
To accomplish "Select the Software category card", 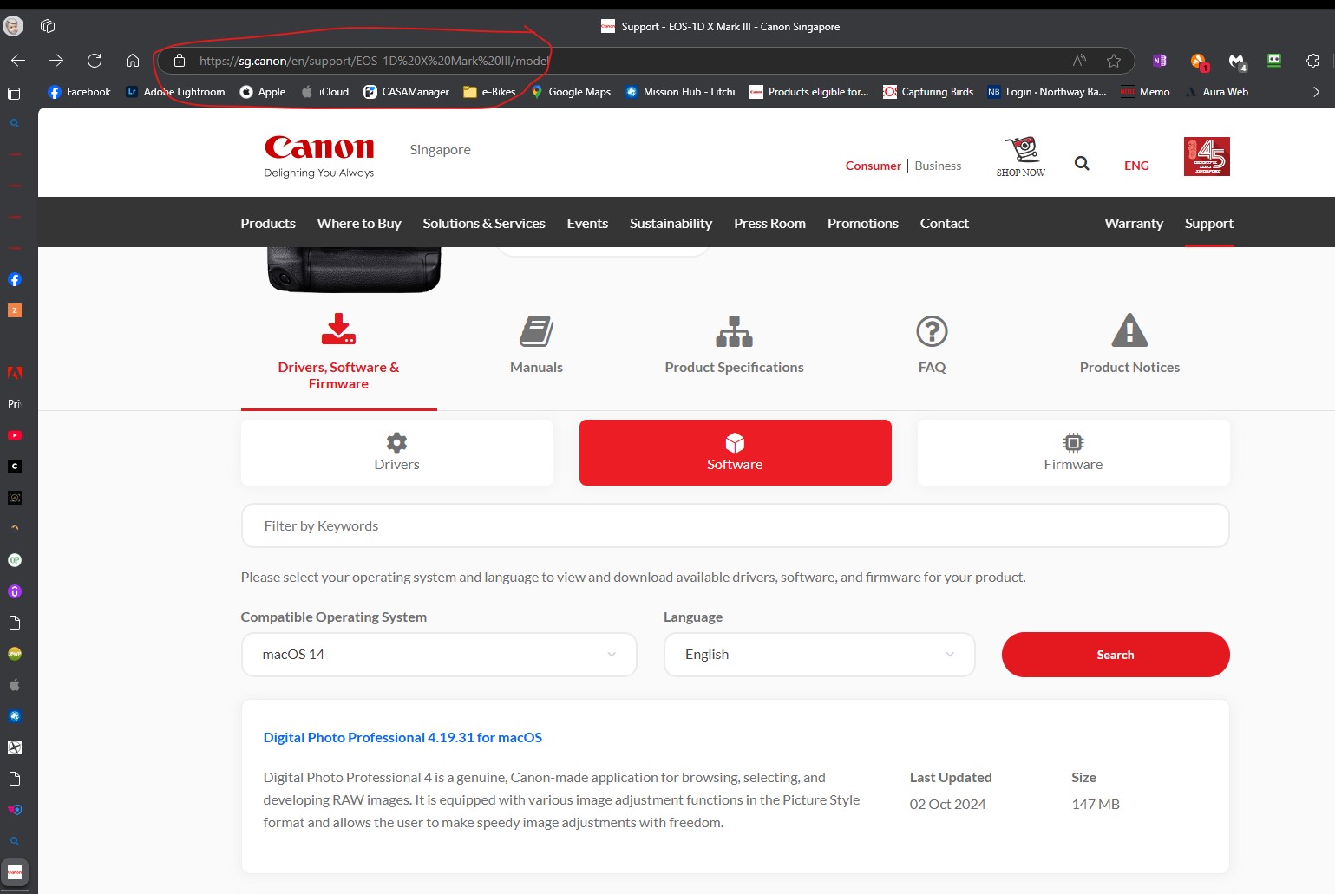I will click(734, 452).
